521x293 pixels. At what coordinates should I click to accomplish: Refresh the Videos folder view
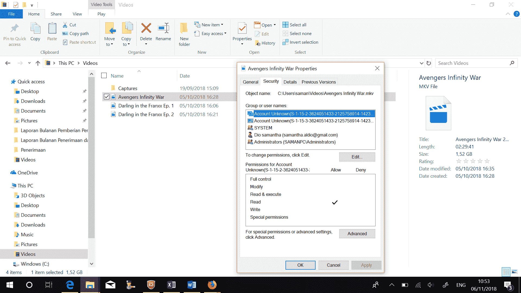pos(429,63)
